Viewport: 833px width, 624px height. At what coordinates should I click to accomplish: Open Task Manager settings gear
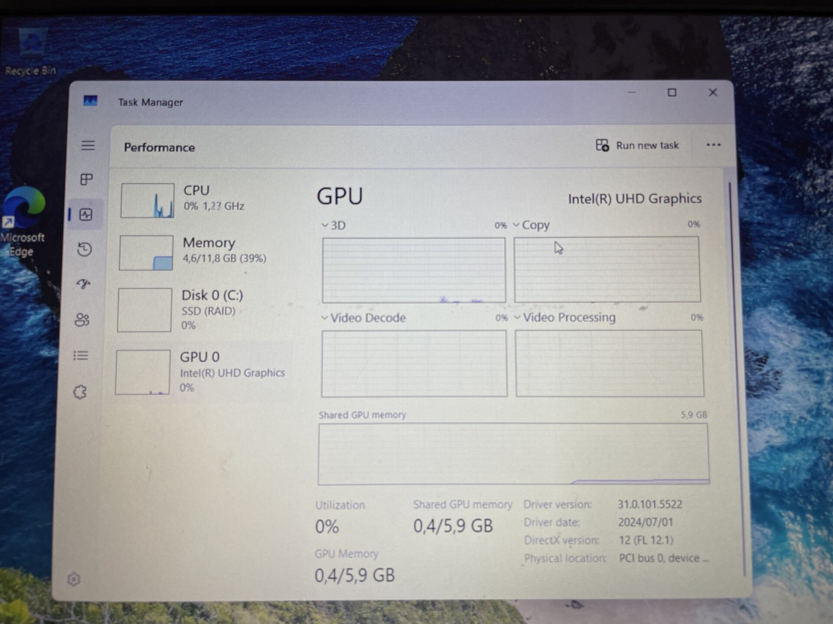click(x=74, y=579)
